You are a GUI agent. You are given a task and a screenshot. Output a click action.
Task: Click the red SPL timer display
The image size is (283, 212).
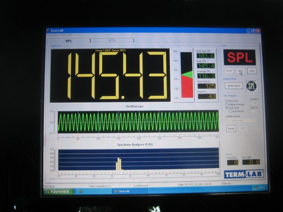[x=240, y=57]
